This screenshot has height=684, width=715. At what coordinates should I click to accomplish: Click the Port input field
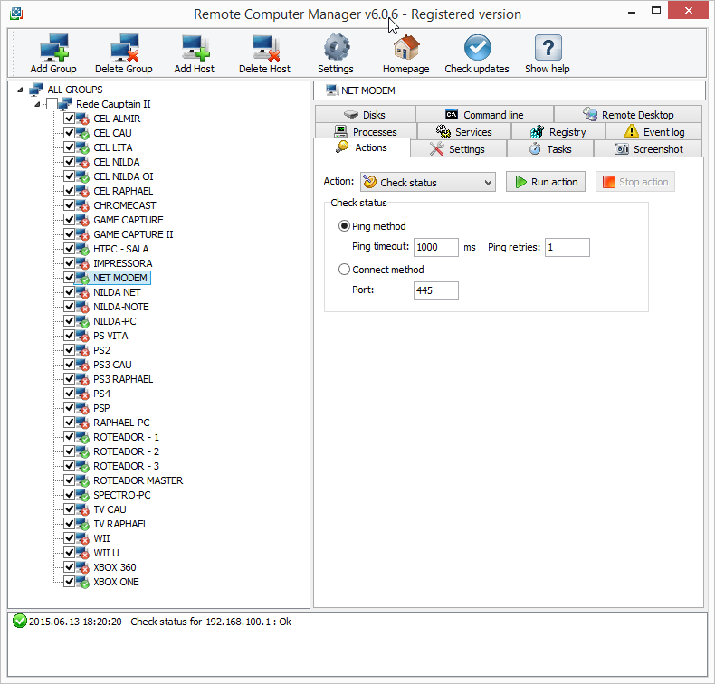(436, 290)
